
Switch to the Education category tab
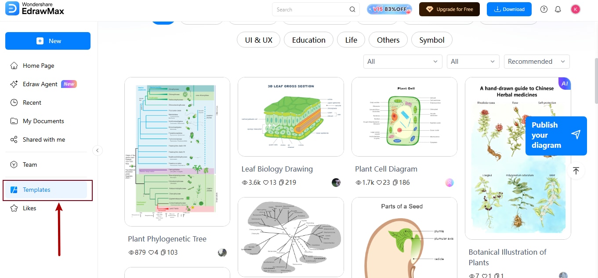[x=308, y=40]
